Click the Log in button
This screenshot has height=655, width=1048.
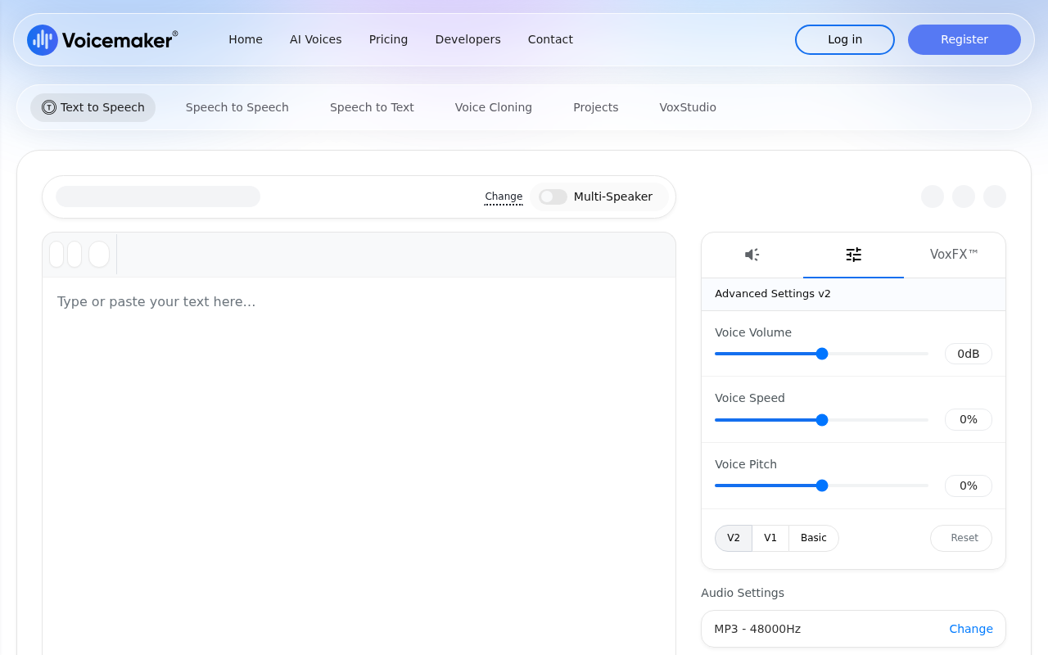tap(845, 39)
